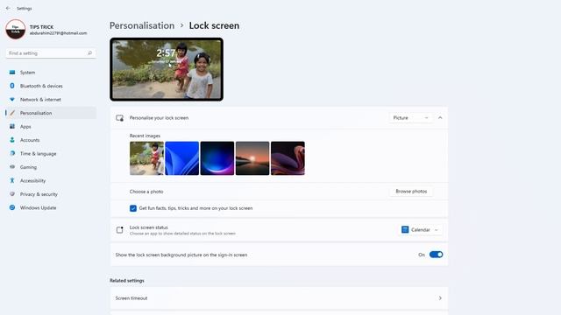
Task: Turn off sign-in screen background toggle
Action: coord(437,255)
